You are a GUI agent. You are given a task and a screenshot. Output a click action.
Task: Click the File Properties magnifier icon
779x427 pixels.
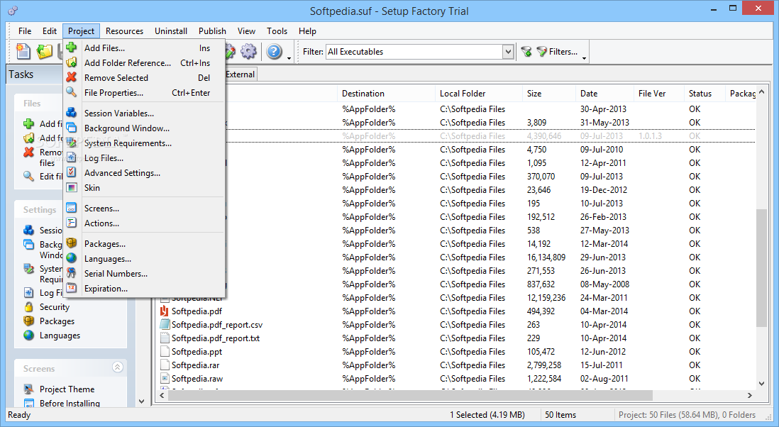click(x=72, y=92)
